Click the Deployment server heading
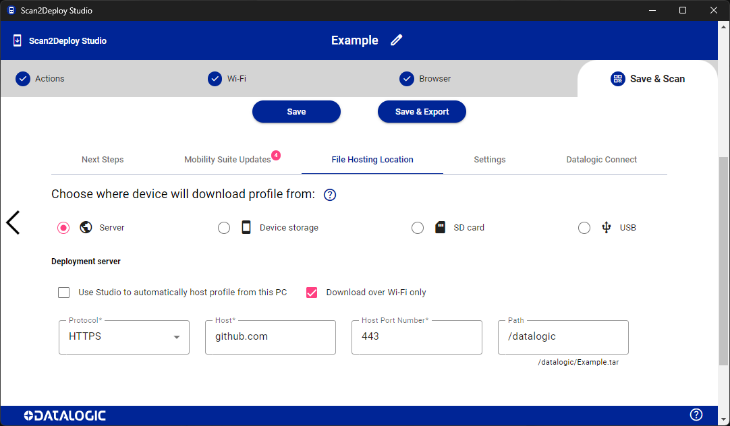This screenshot has width=730, height=426. tap(86, 262)
